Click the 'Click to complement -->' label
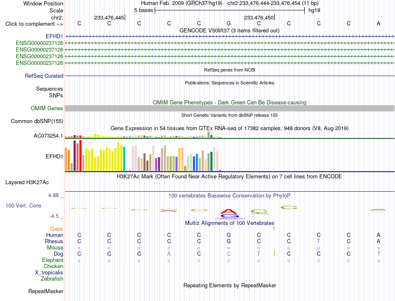This screenshot has width=395, height=301. click(34, 24)
